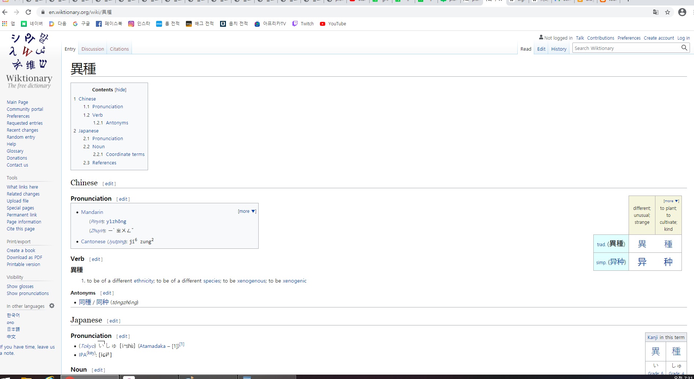The width and height of the screenshot is (694, 379).
Task: Select the Entry tab
Action: click(70, 49)
